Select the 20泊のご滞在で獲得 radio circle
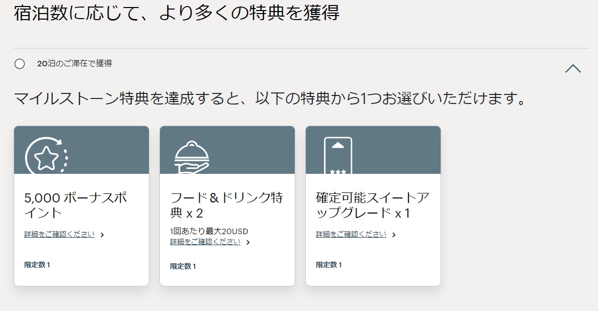The width and height of the screenshot is (598, 311). coord(20,64)
